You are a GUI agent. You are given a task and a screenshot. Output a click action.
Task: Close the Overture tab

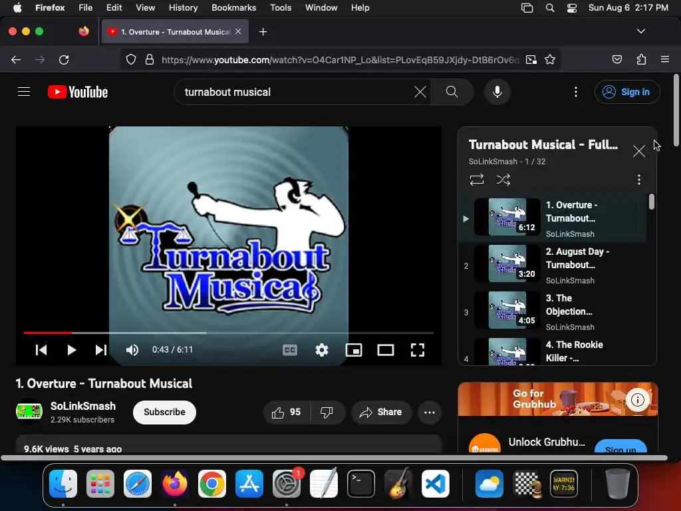[238, 31]
